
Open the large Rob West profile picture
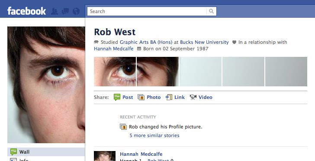[46, 85]
